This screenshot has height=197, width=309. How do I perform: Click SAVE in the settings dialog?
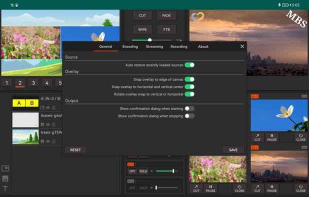pos(233,150)
